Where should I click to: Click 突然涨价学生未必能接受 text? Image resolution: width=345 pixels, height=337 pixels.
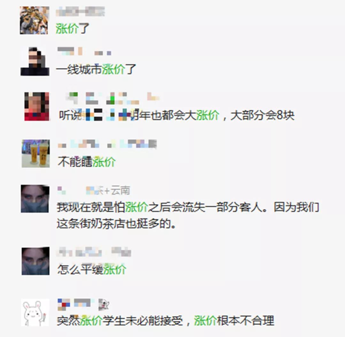click(x=120, y=321)
